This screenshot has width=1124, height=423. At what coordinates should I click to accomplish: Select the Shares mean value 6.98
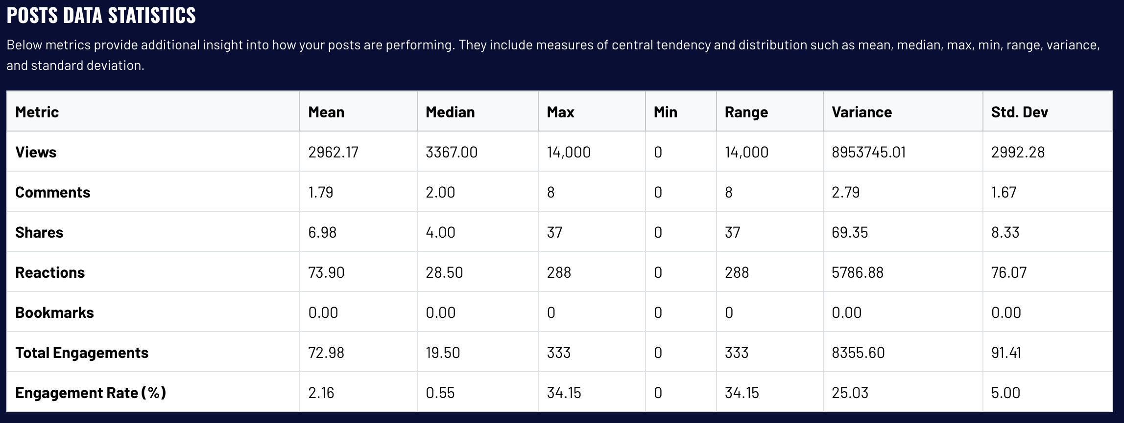point(322,232)
